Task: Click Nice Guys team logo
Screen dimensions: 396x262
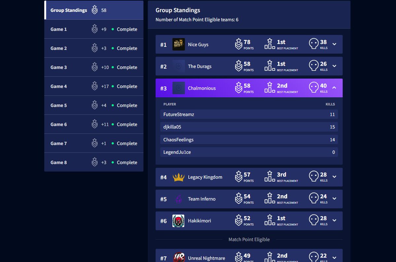Action: (179, 44)
